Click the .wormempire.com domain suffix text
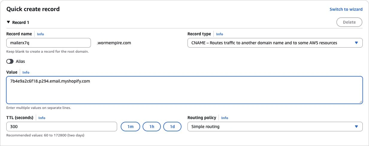 click(x=114, y=43)
